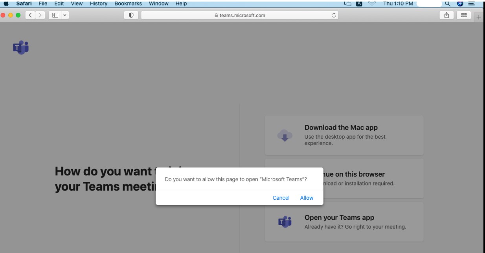Screen dimensions: 485x253
Task: Open the Window menu
Action: click(x=159, y=4)
